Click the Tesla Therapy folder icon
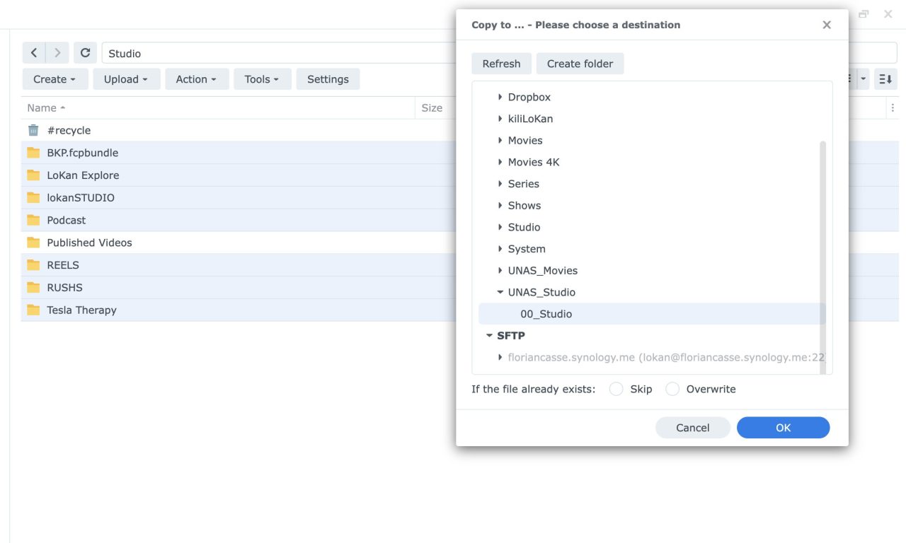906x543 pixels. (33, 310)
